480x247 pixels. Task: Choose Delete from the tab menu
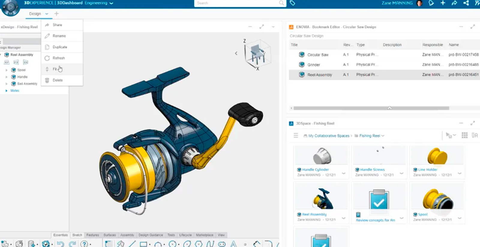click(x=62, y=80)
